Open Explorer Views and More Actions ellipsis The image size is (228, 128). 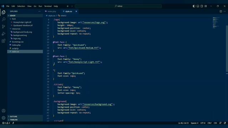40,11
